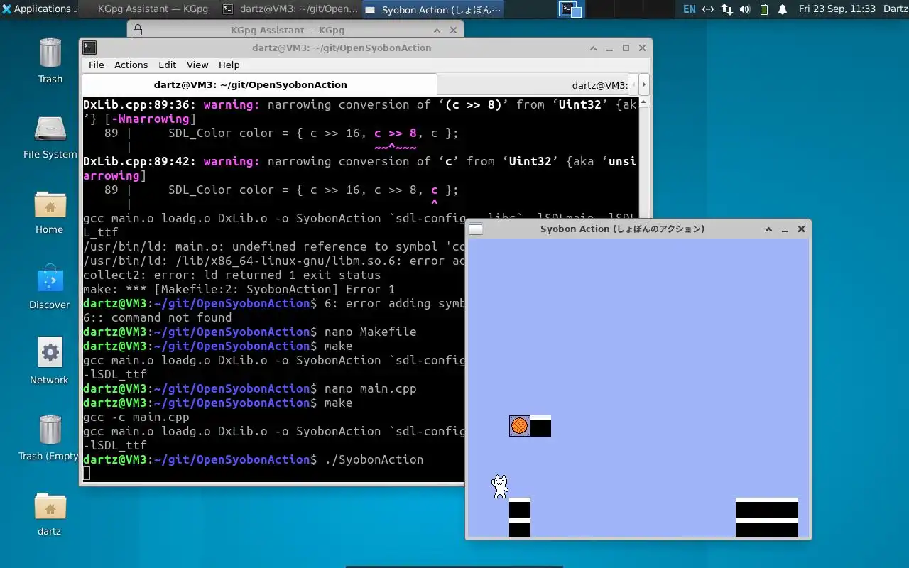The image size is (909, 568).
Task: Open the terminal Actions menu
Action: coord(131,65)
